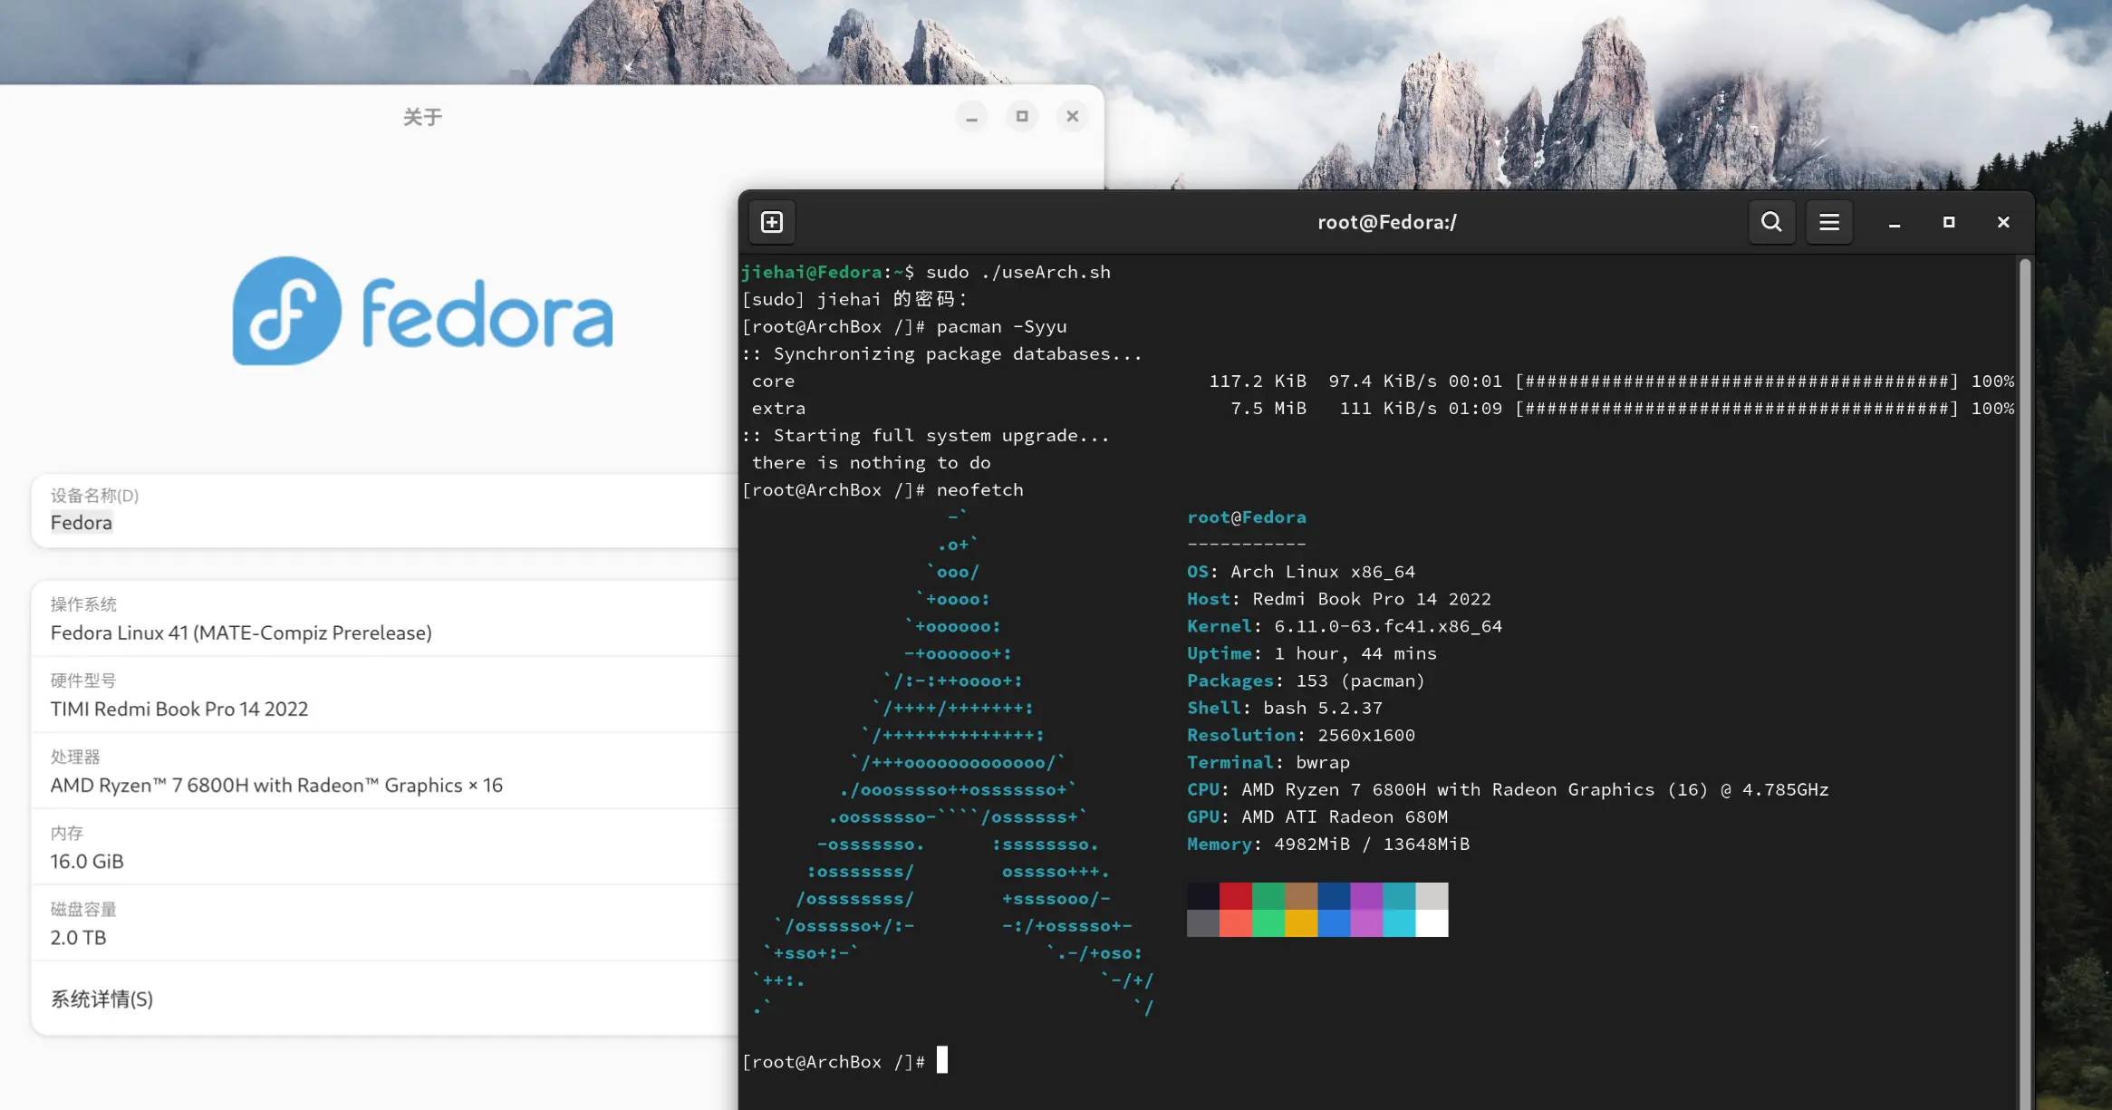The image size is (2112, 1110).
Task: Click the terminal search icon
Action: [x=1771, y=222]
